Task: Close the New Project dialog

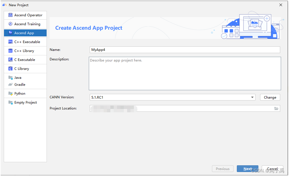Action: [x=281, y=5]
